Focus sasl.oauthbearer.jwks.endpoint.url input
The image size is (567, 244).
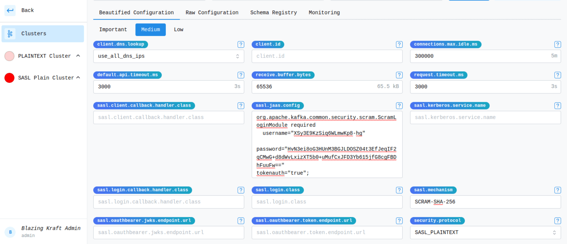point(169,232)
